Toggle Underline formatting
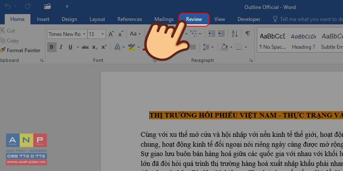The width and height of the screenshot is (343, 171). click(70, 47)
